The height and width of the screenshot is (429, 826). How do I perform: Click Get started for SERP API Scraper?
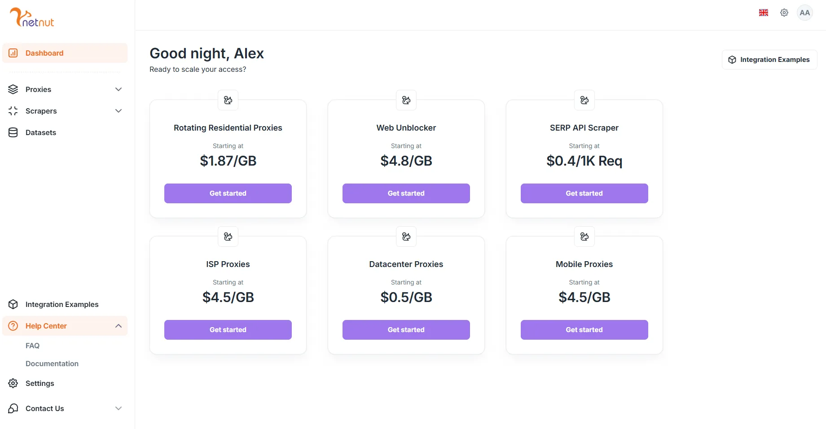coord(584,193)
